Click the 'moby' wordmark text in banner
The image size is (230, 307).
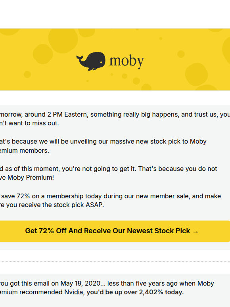[x=126, y=61]
